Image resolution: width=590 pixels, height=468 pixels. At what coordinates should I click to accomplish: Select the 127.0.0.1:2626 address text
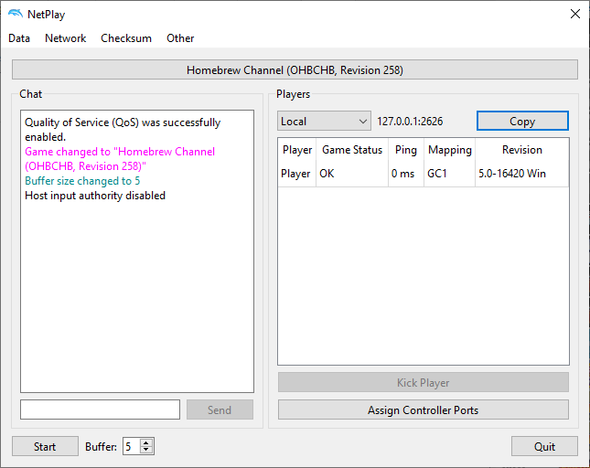click(410, 122)
